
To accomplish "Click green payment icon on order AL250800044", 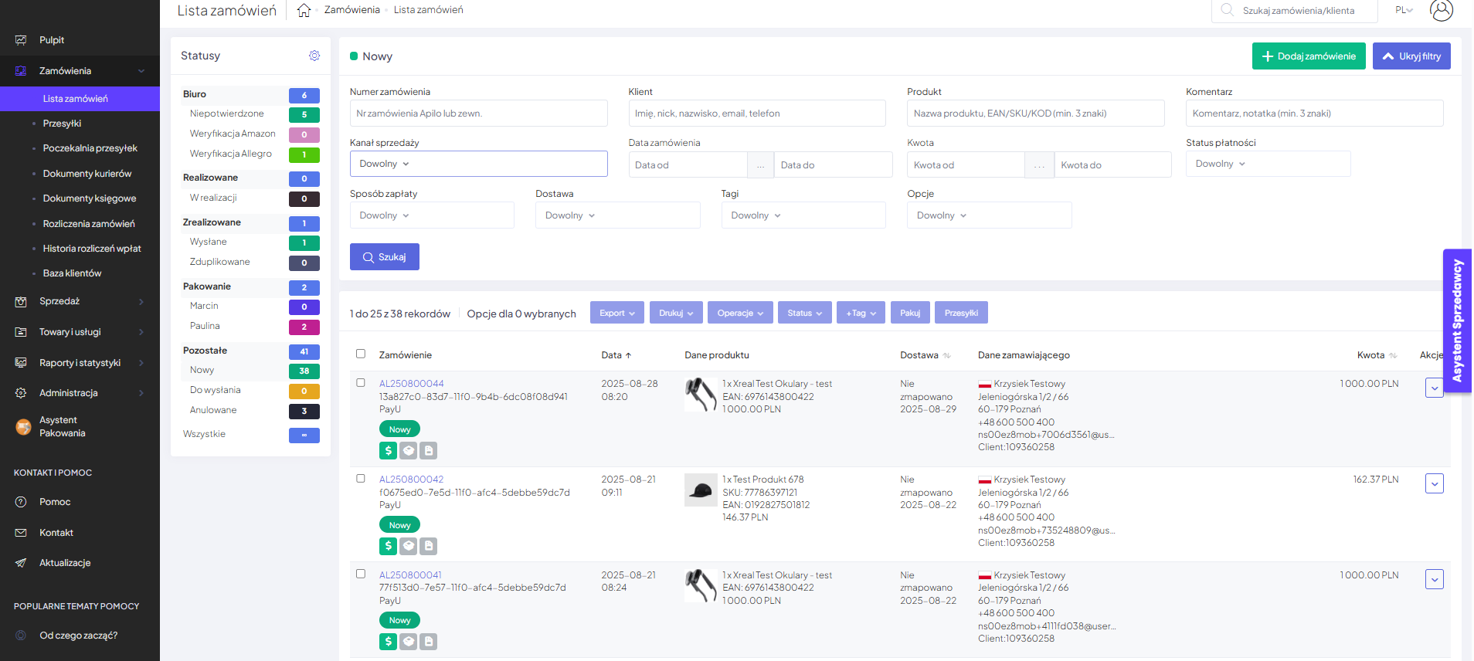I will [388, 450].
